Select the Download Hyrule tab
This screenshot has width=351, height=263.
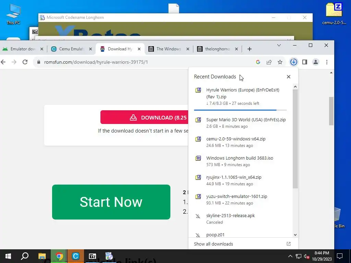120,49
